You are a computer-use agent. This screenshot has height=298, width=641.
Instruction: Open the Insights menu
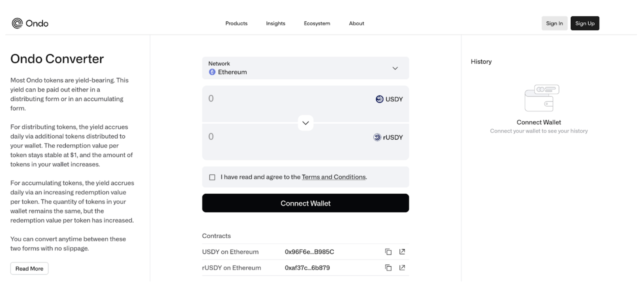coord(276,23)
